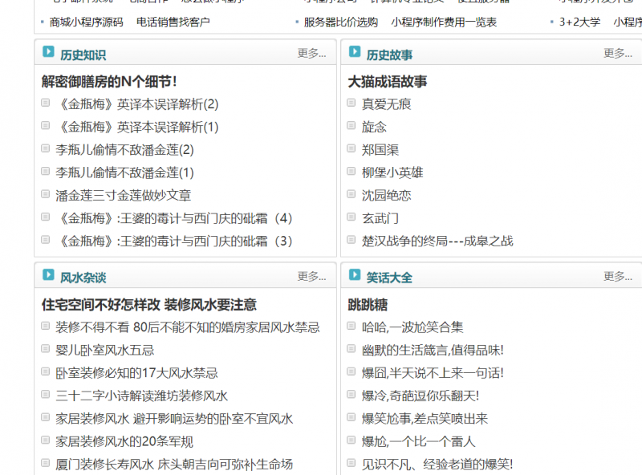
Task: Click the bullet icon before 哈哈,一波尬笑合集
Action: [351, 327]
